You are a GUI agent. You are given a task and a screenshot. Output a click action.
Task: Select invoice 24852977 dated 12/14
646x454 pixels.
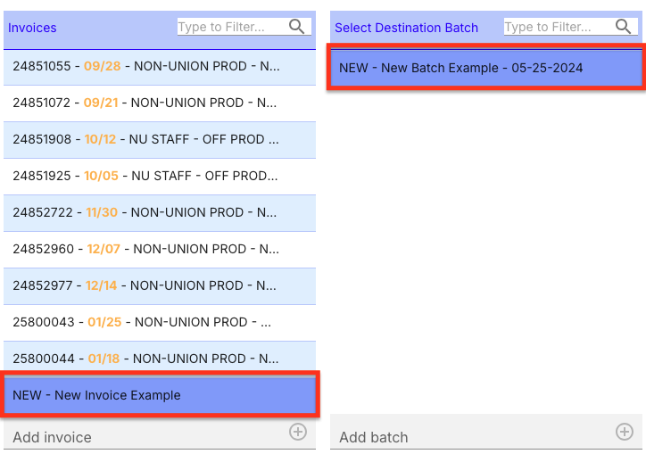pos(160,286)
